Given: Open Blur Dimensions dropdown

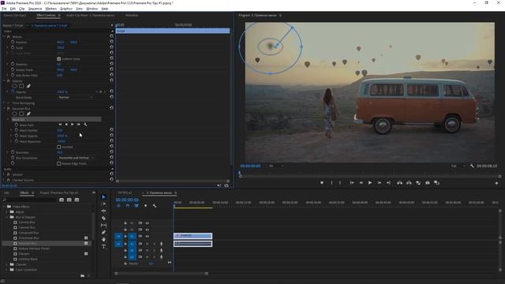Looking at the screenshot, I should [76, 158].
